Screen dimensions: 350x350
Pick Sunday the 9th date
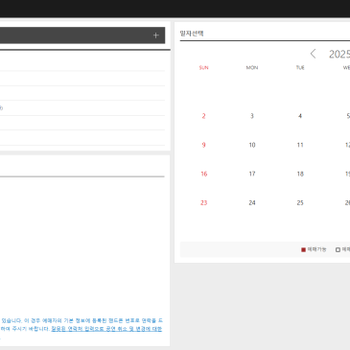point(203,145)
